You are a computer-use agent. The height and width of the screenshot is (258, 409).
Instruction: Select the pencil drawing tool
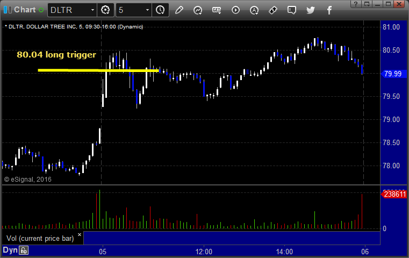pyautogui.click(x=179, y=10)
